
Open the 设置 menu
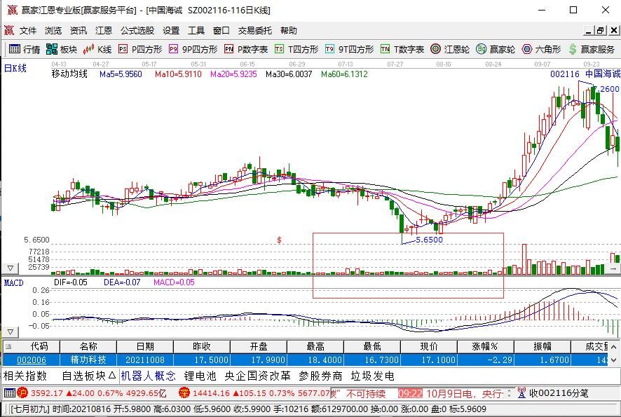[x=171, y=31]
